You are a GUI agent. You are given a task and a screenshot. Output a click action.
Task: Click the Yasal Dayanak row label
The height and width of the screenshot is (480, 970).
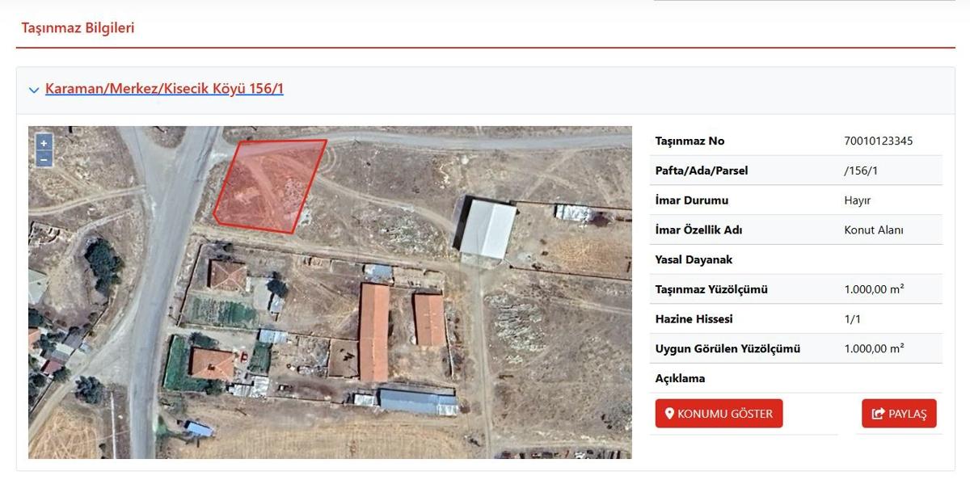click(694, 259)
